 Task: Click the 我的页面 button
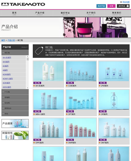101,6
